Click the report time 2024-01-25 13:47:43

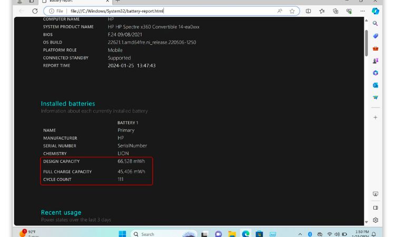tap(132, 65)
